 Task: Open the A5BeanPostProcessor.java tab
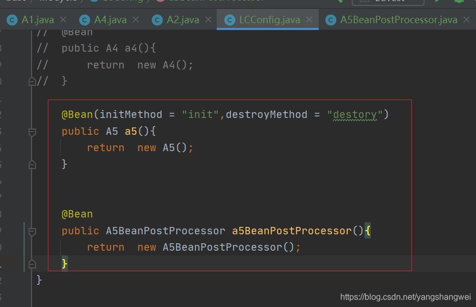click(x=399, y=20)
